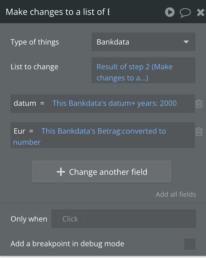Run this workflow action using the play icon

tap(170, 12)
